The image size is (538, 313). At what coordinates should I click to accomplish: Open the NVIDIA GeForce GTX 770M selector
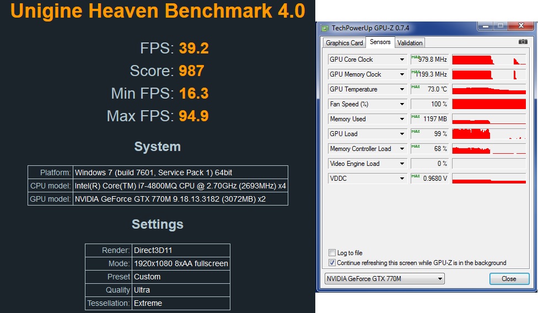click(385, 279)
